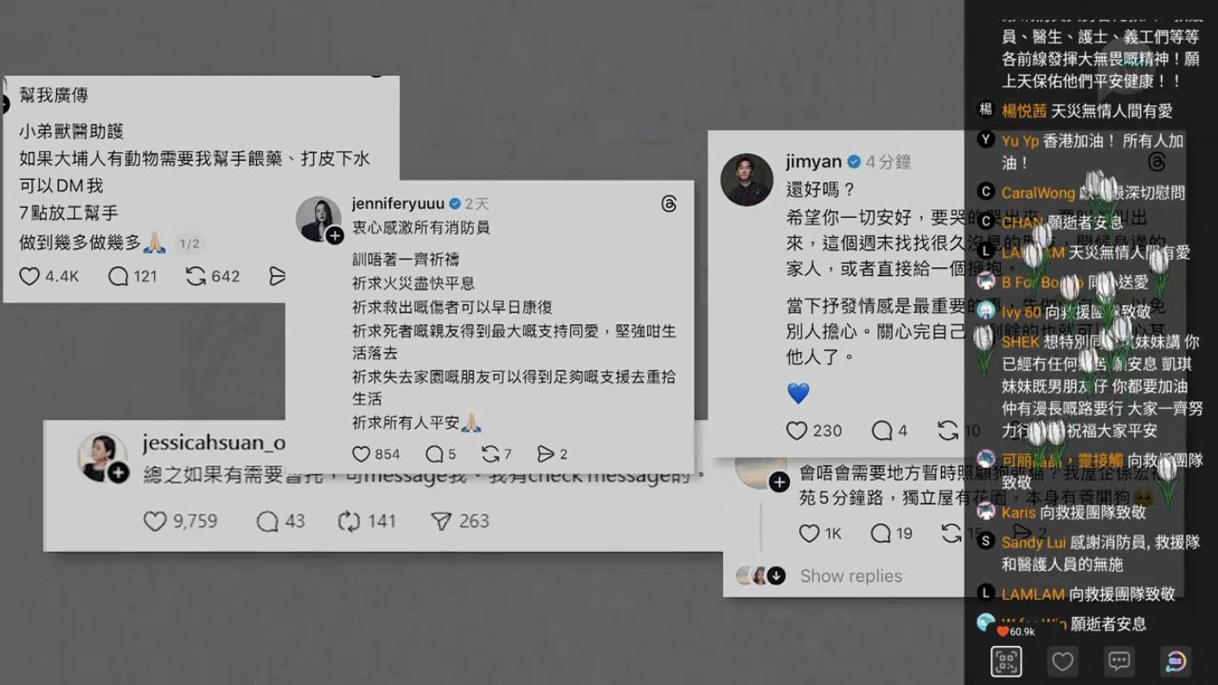Open the chat comment bubble in the bottom bar
Screen dimensions: 1218x685
click(x=1119, y=662)
